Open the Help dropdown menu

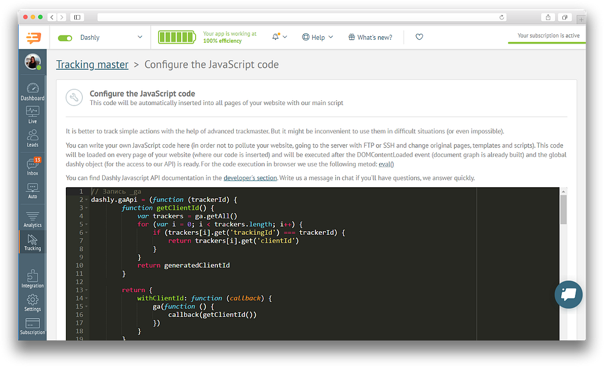pos(318,37)
